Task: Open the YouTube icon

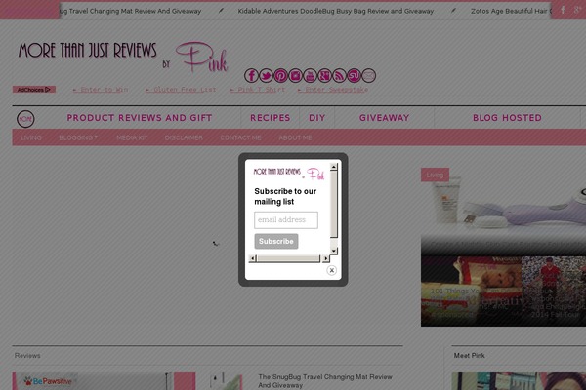Action: [x=310, y=75]
